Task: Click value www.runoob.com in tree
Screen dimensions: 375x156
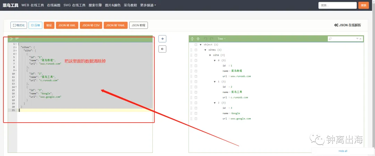Action: [241, 76]
